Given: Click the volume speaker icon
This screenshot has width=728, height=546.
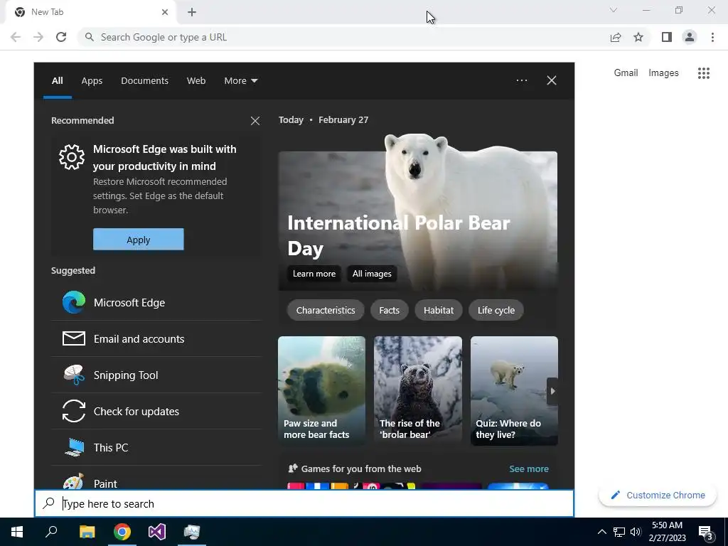Looking at the screenshot, I should (636, 532).
